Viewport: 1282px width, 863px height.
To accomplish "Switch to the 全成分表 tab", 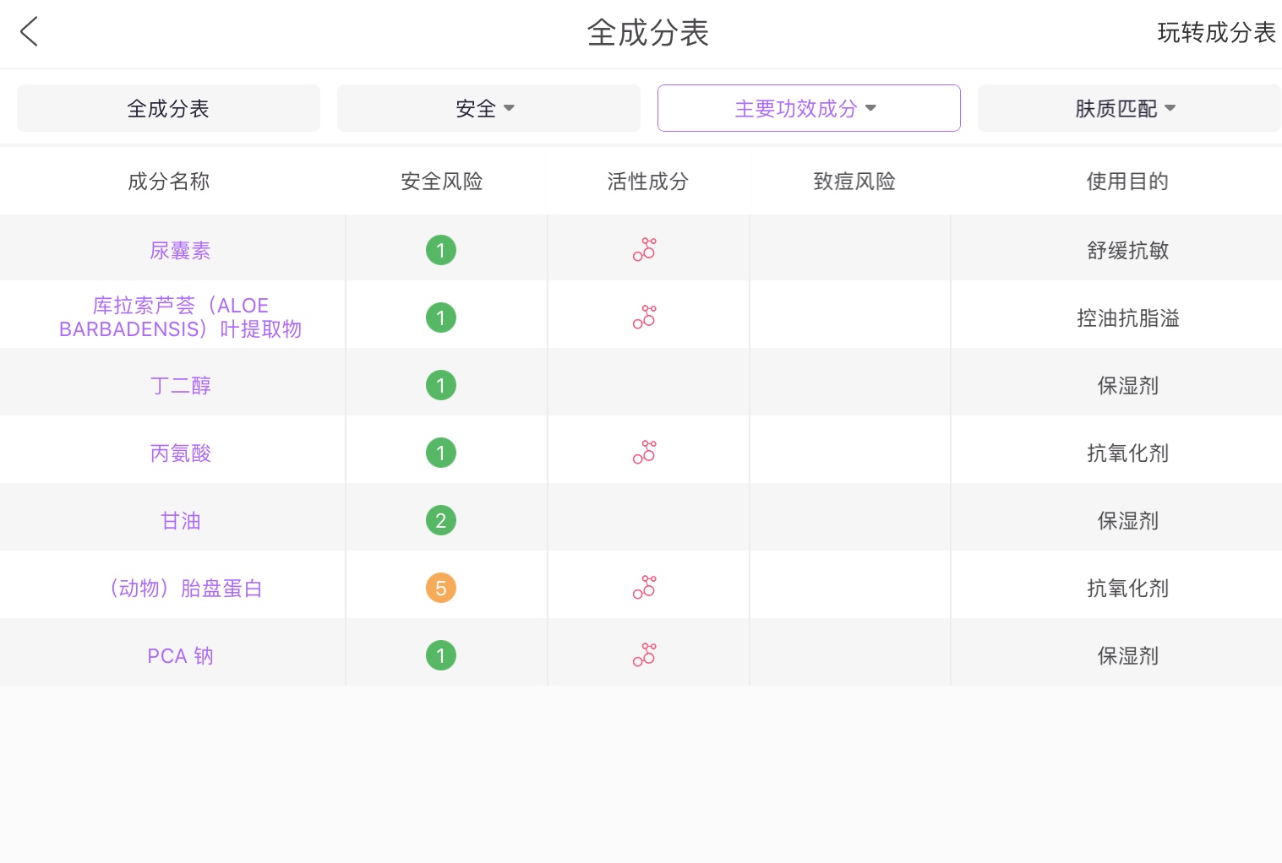I will (167, 108).
